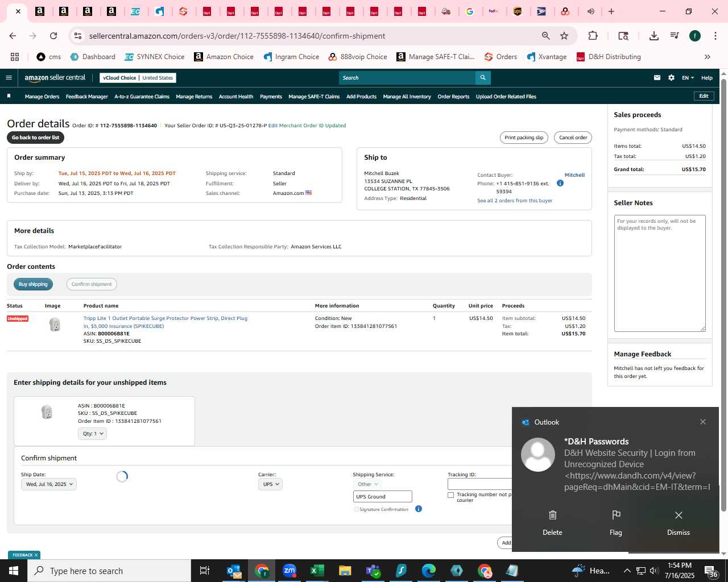The height and width of the screenshot is (582, 728).
Task: Open File Explorer from the taskbar
Action: coord(345,571)
